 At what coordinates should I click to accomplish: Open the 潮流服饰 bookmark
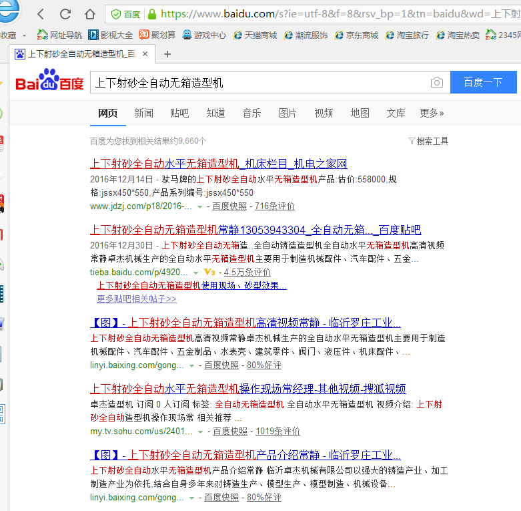point(306,35)
